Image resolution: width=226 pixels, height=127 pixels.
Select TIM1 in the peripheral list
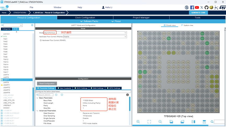click(5, 39)
